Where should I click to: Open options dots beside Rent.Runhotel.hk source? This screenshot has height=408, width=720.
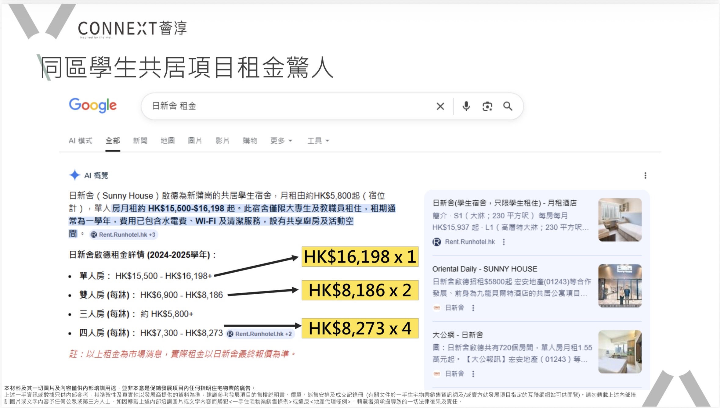(504, 242)
